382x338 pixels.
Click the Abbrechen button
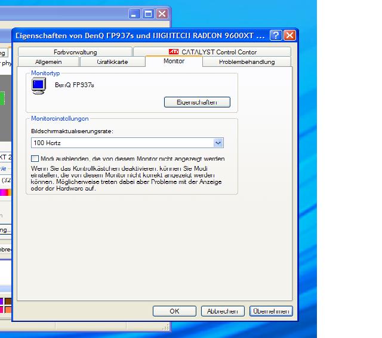click(223, 311)
